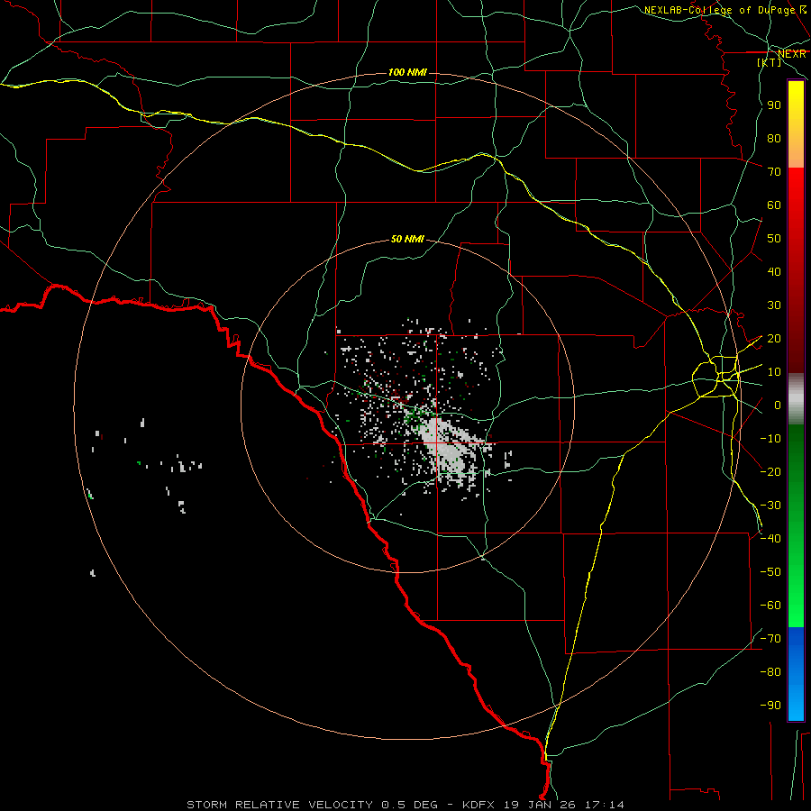
Task: Click the "-90" value on the velocity scale
Action: [770, 706]
